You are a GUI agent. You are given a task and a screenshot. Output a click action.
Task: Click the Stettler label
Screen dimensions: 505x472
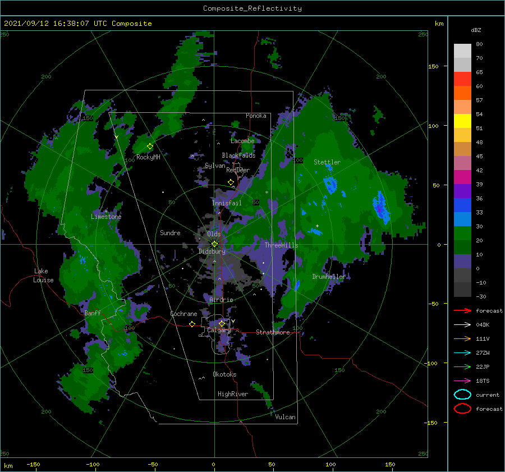pyautogui.click(x=327, y=162)
